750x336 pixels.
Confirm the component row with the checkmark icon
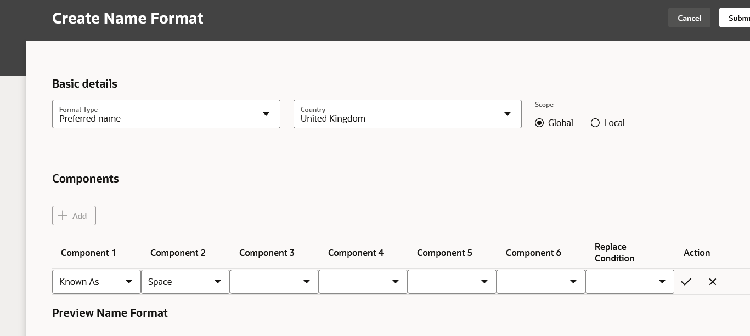tap(686, 282)
